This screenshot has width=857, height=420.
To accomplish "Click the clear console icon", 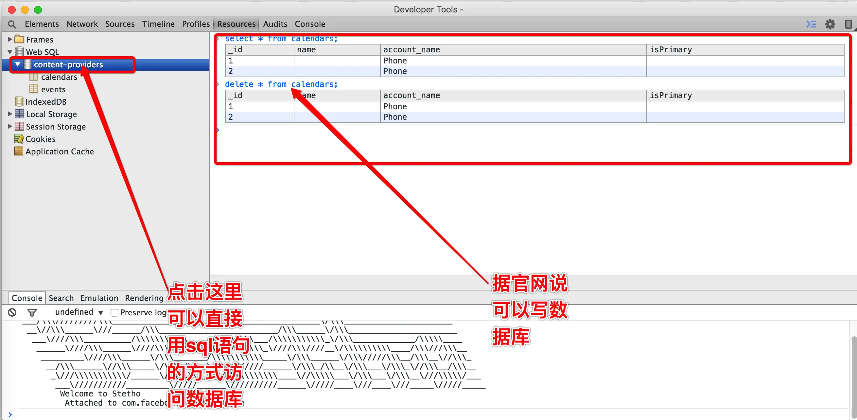I will (x=12, y=312).
